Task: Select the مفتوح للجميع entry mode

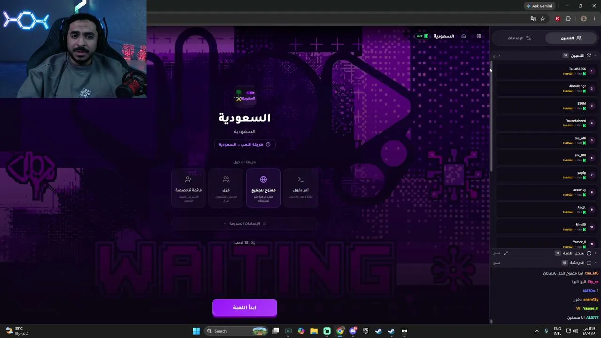Action: coord(263,188)
